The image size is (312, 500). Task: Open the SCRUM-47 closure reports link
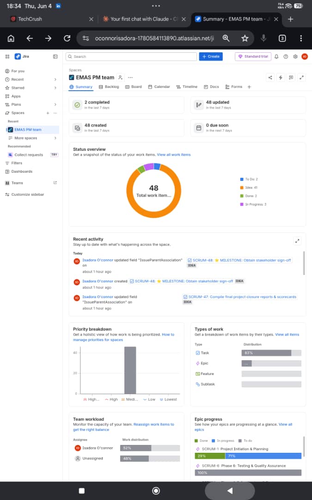tap(240, 297)
